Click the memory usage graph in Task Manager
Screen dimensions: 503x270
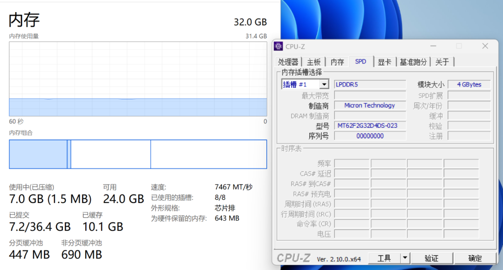click(x=138, y=79)
